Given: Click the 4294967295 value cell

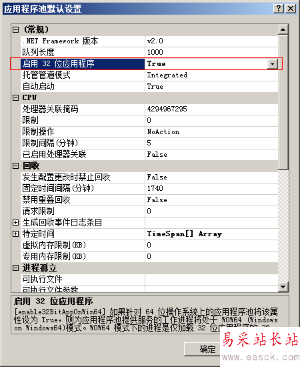Looking at the screenshot, I should coord(211,109).
